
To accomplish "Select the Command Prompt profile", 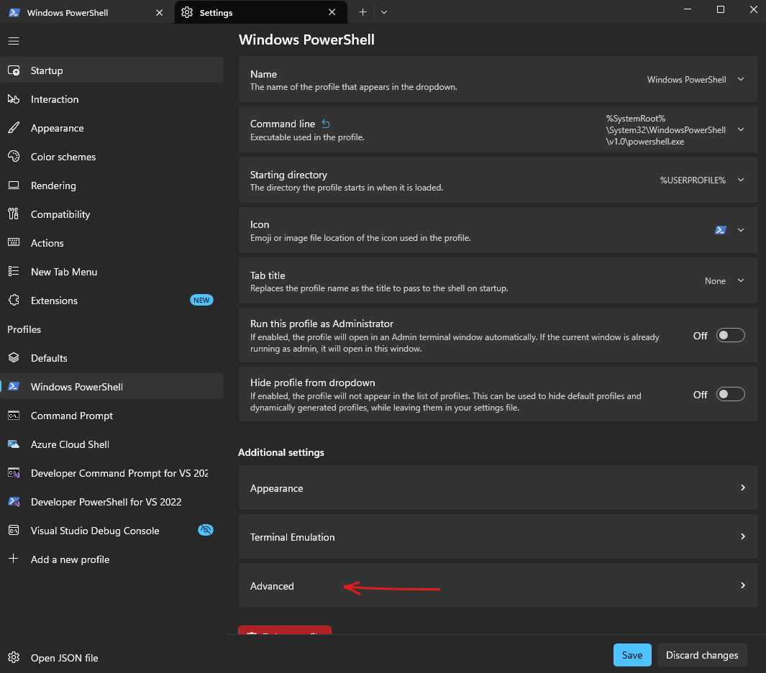I will (x=112, y=416).
